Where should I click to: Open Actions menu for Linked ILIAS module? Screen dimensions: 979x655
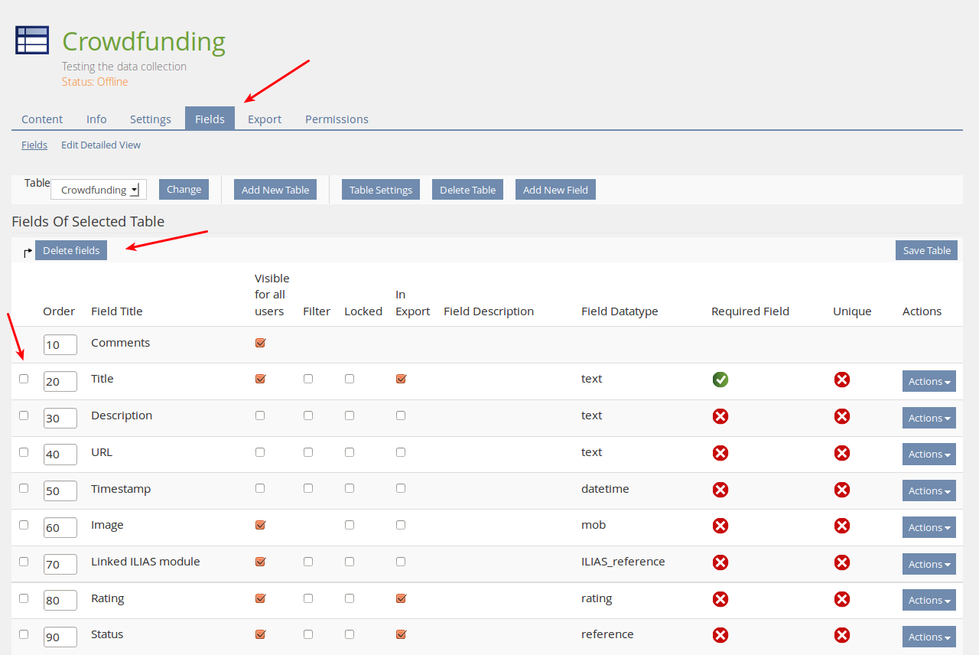(x=929, y=564)
